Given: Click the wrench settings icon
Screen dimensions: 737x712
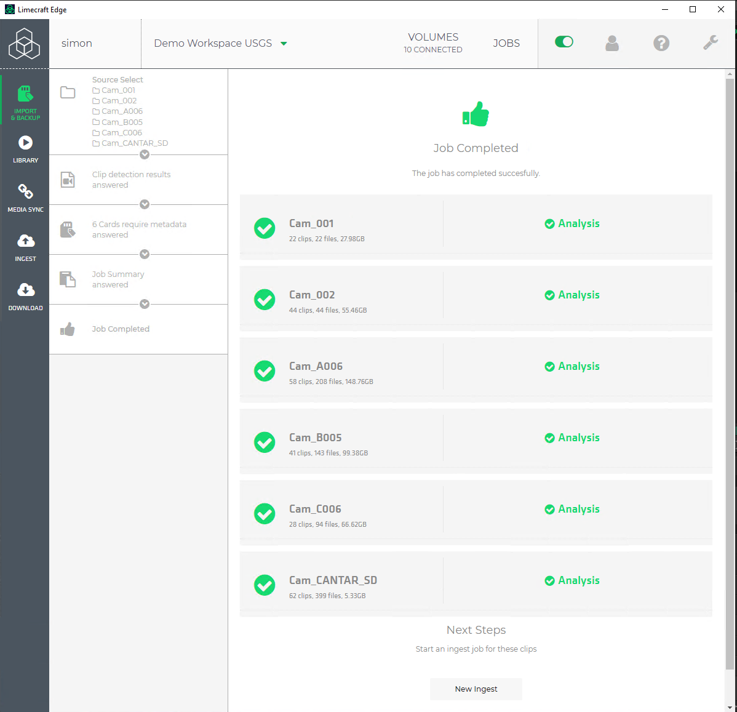Looking at the screenshot, I should [711, 43].
